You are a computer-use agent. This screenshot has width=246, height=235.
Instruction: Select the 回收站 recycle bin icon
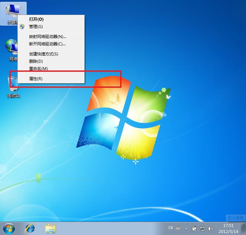[13, 87]
